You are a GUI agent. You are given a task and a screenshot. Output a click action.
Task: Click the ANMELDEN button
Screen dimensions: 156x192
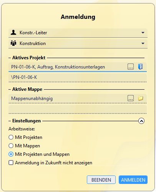pos(133,180)
